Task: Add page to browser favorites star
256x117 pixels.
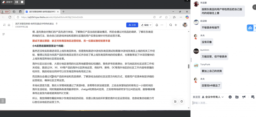Action: (166, 17)
